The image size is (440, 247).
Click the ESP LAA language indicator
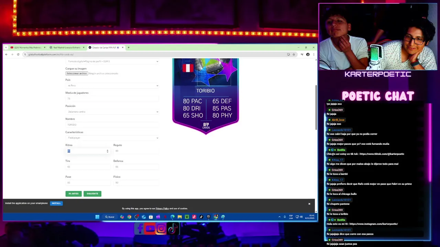pos(291,217)
